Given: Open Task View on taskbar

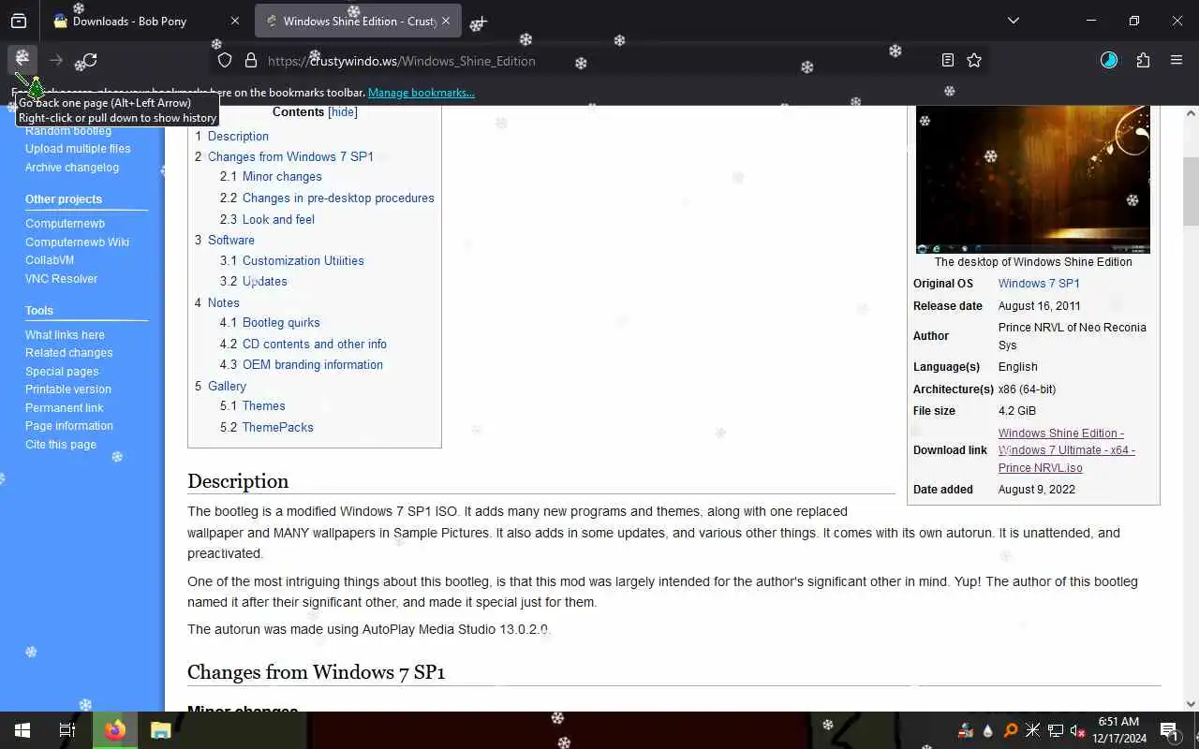Looking at the screenshot, I should pyautogui.click(x=67, y=730).
